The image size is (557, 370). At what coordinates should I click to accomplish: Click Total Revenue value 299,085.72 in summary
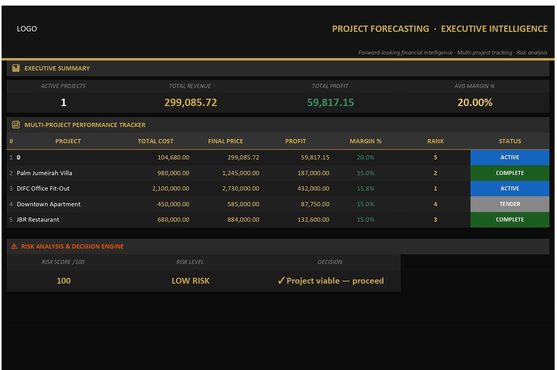(x=190, y=102)
